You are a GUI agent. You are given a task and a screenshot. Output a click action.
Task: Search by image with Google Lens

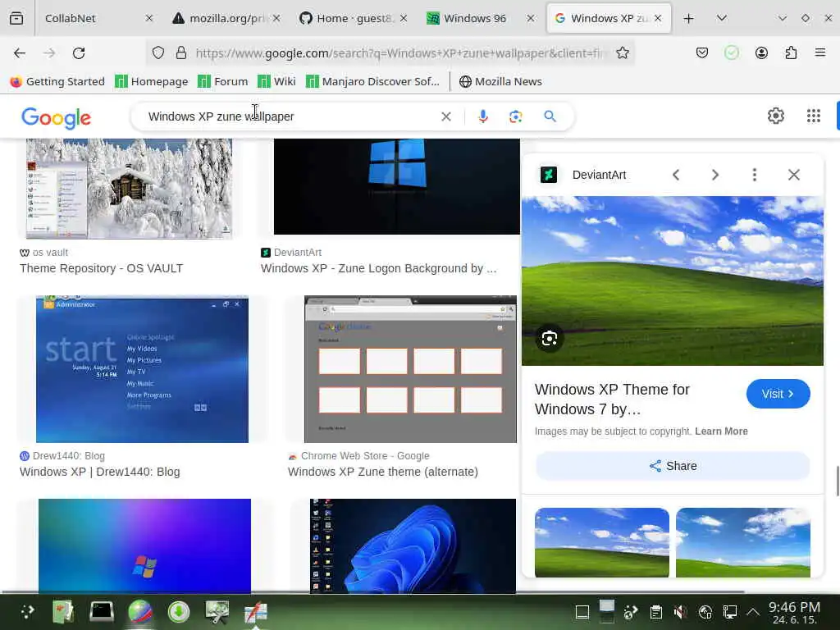pos(515,116)
